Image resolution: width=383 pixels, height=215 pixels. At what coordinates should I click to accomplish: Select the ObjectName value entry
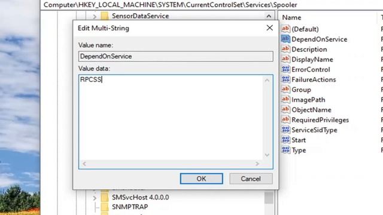pyautogui.click(x=311, y=110)
